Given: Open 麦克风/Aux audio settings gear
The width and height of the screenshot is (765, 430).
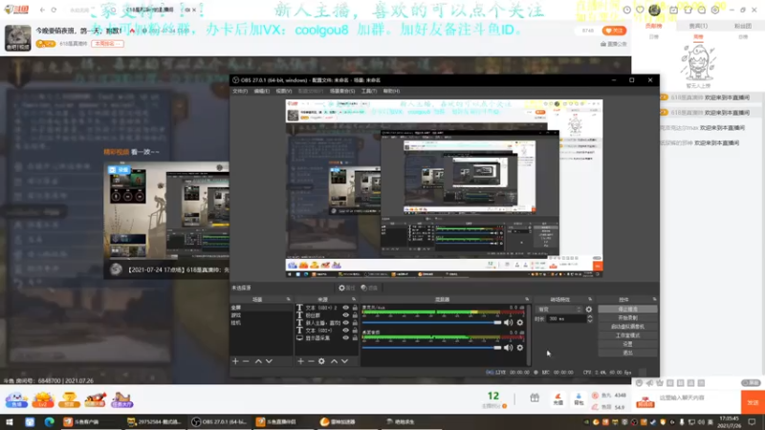Looking at the screenshot, I should pyautogui.click(x=520, y=323).
